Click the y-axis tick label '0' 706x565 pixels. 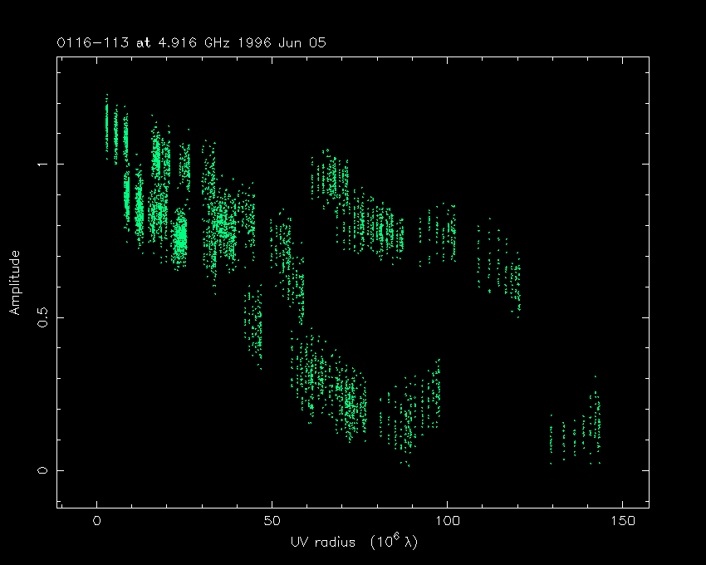click(x=40, y=470)
